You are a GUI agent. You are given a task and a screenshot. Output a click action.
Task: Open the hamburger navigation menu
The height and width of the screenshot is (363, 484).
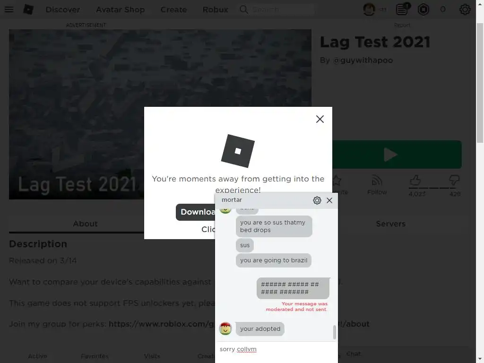(x=9, y=9)
